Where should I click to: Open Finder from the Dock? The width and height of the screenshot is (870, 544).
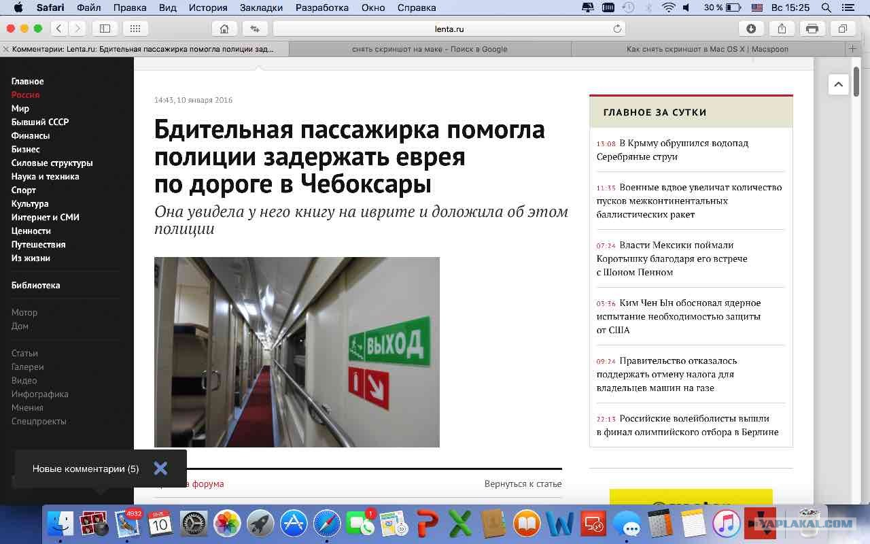click(60, 523)
